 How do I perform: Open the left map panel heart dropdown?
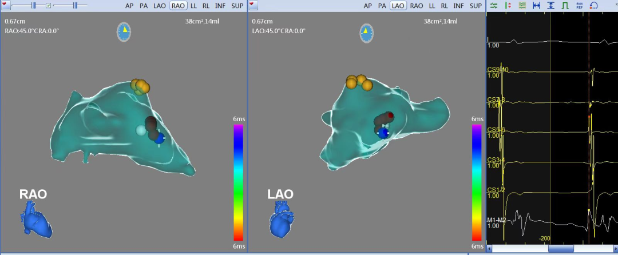click(x=5, y=5)
